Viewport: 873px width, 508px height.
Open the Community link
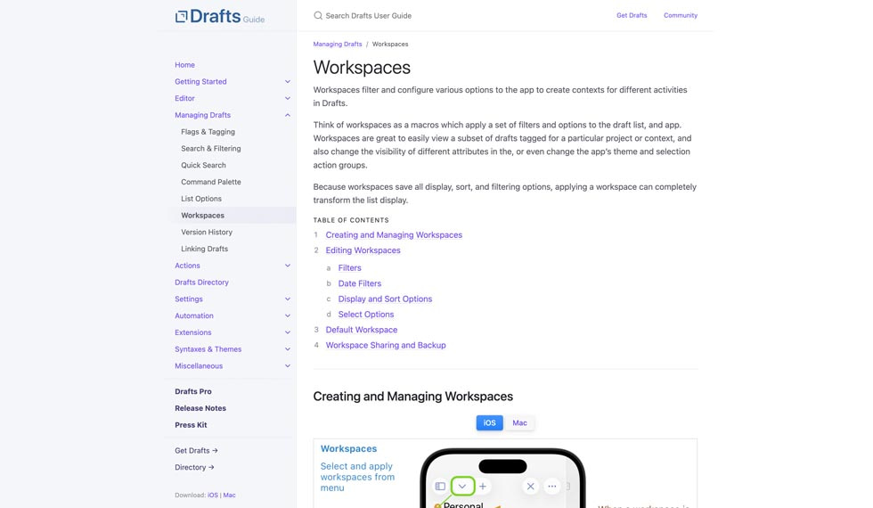[x=681, y=15]
